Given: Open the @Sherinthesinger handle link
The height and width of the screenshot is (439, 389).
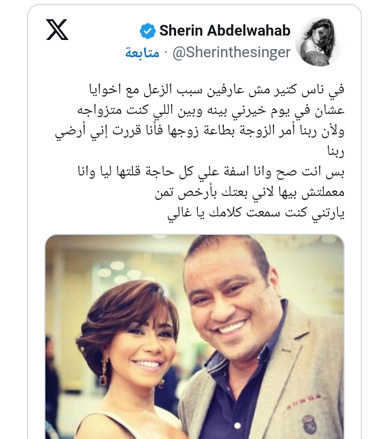Looking at the screenshot, I should click(x=231, y=52).
